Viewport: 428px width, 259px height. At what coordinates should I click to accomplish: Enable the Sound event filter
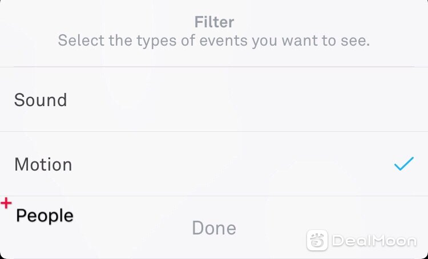click(214, 99)
